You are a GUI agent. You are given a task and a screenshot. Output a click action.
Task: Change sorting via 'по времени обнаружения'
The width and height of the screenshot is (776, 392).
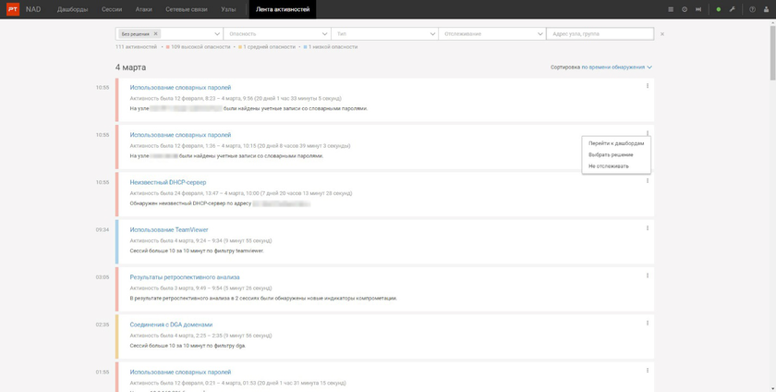pyautogui.click(x=616, y=67)
